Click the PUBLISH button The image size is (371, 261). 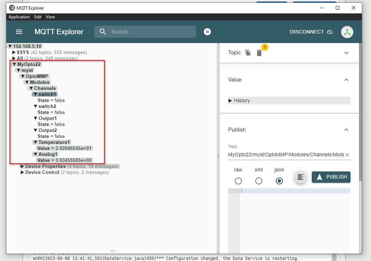(331, 177)
